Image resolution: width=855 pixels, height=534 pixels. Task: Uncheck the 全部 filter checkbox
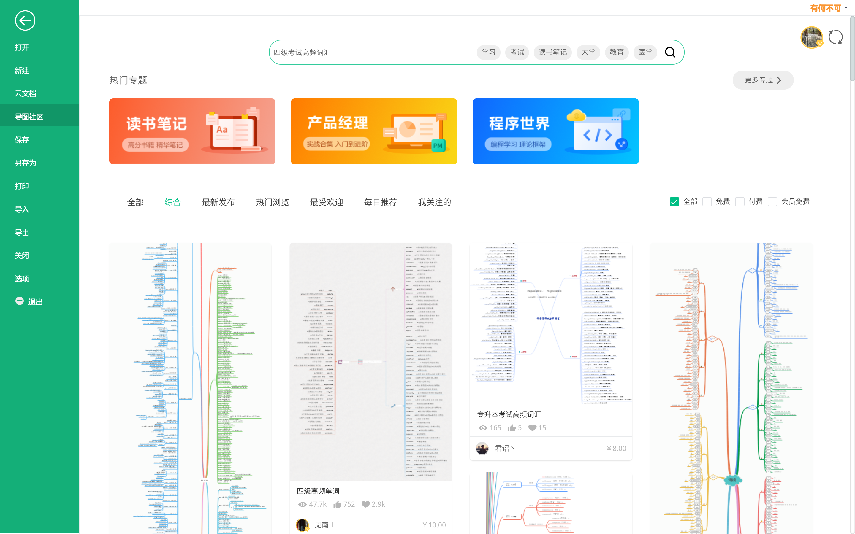pos(674,202)
